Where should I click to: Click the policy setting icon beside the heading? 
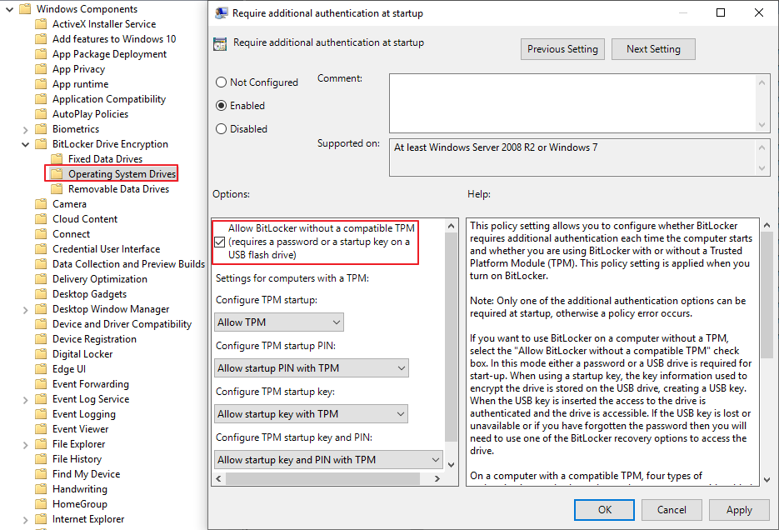[220, 43]
